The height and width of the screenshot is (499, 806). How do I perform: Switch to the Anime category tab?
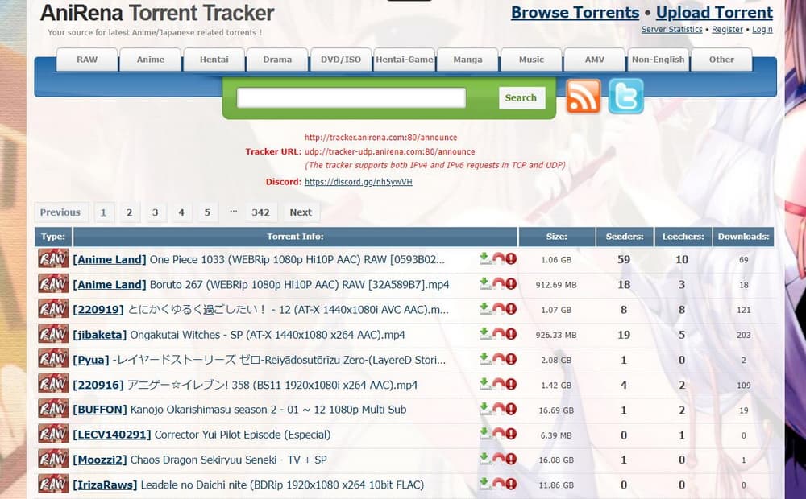point(150,59)
